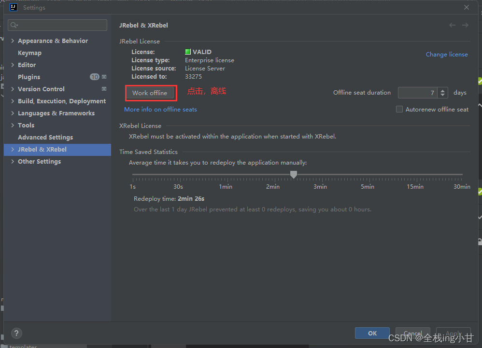Expand Version Control settings node
The height and width of the screenshot is (348, 482).
click(x=13, y=89)
